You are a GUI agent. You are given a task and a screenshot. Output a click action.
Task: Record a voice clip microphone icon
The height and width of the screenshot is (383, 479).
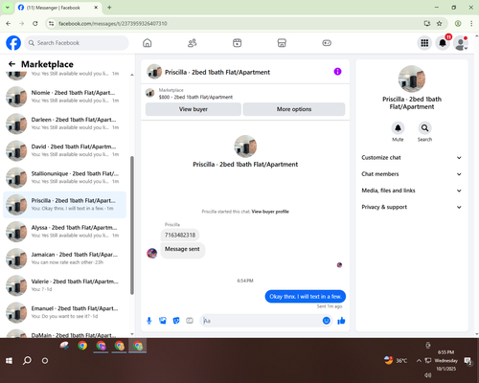click(x=149, y=321)
